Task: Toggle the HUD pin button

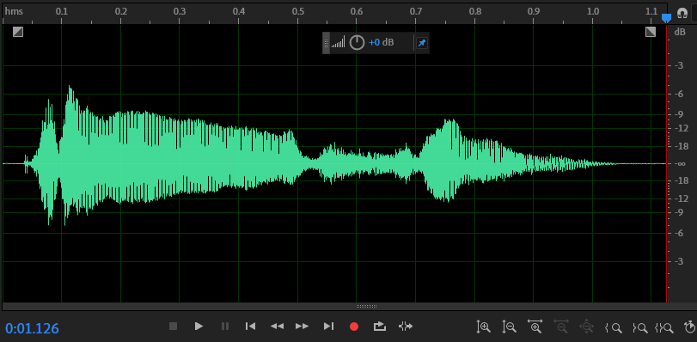Action: (421, 43)
